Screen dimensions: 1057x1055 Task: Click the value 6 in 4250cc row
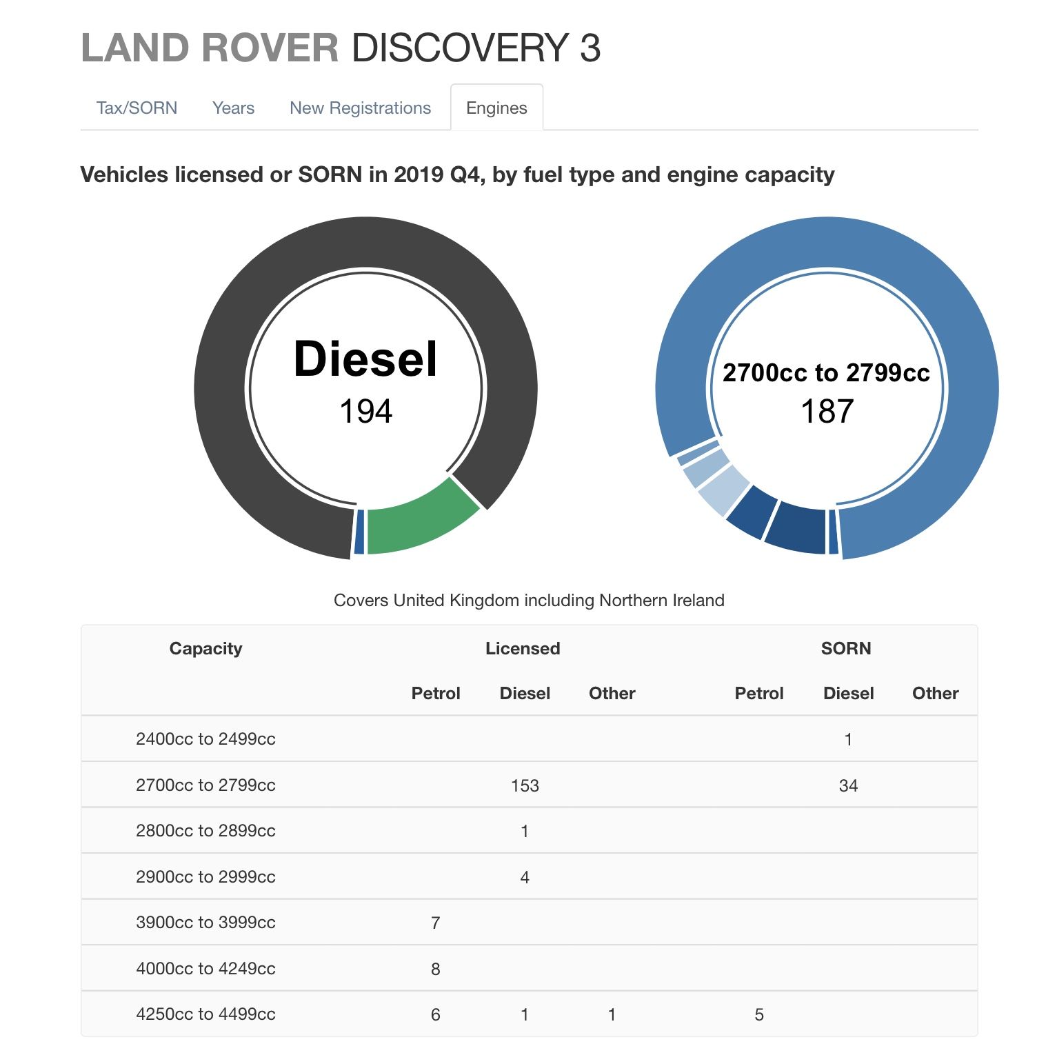pos(435,1015)
